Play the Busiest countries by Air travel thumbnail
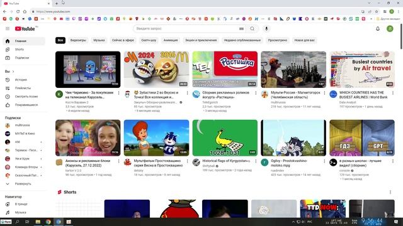The image size is (403, 226). tap(362, 70)
